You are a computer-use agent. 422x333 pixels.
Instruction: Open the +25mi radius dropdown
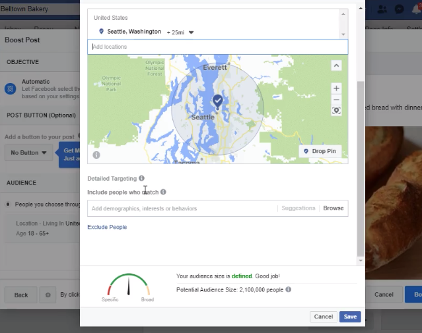180,32
